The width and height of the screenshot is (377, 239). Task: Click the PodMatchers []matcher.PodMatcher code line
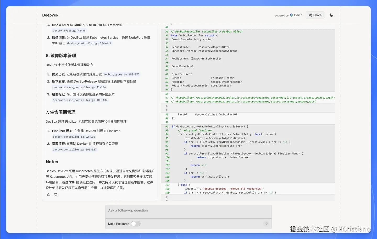click(x=197, y=59)
